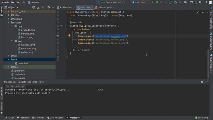Select avacado.png in the project tree
213x120 pixels.
(x=28, y=30)
